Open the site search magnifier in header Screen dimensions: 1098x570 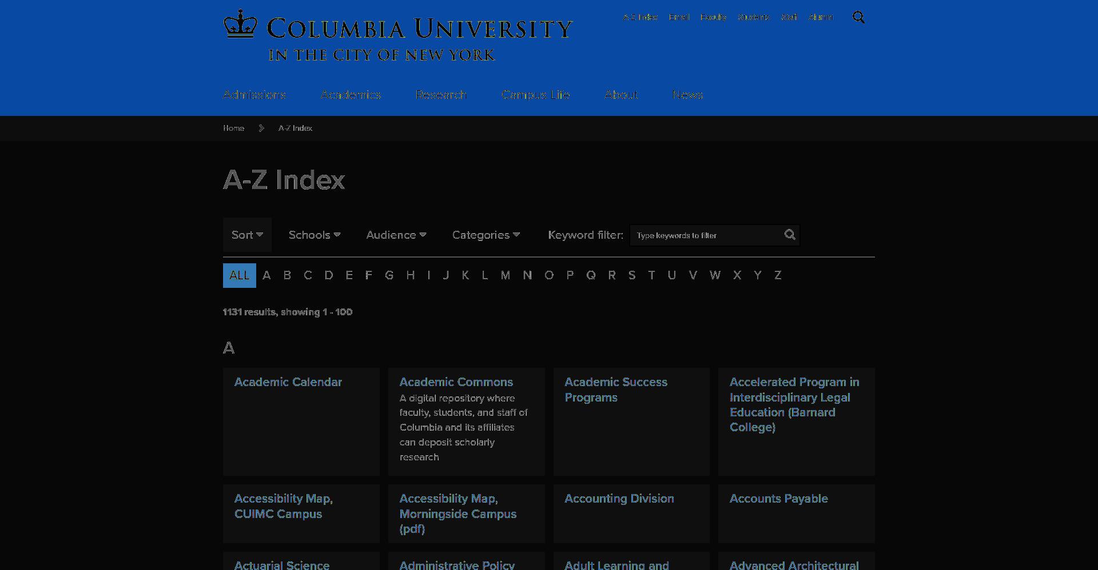pyautogui.click(x=858, y=18)
